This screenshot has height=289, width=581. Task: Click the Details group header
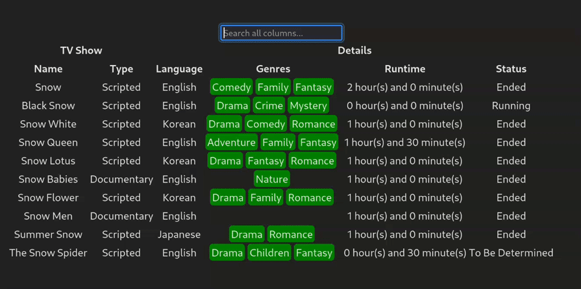(354, 51)
